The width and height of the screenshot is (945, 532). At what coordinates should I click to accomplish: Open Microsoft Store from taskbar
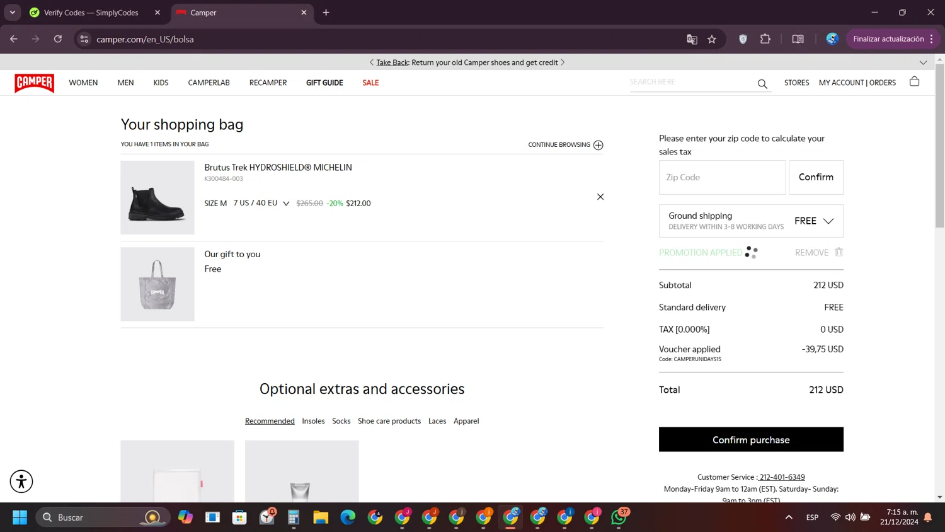239,518
